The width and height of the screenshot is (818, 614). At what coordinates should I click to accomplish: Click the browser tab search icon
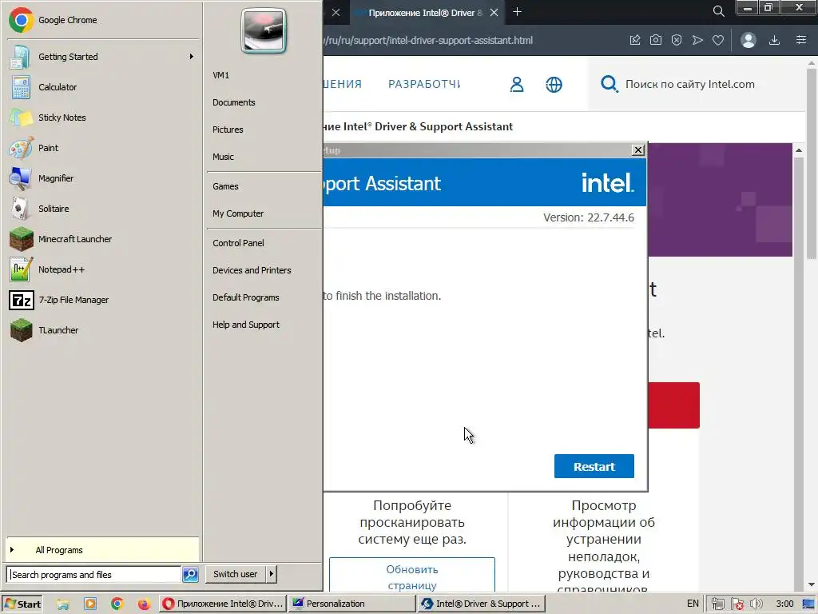[718, 11]
